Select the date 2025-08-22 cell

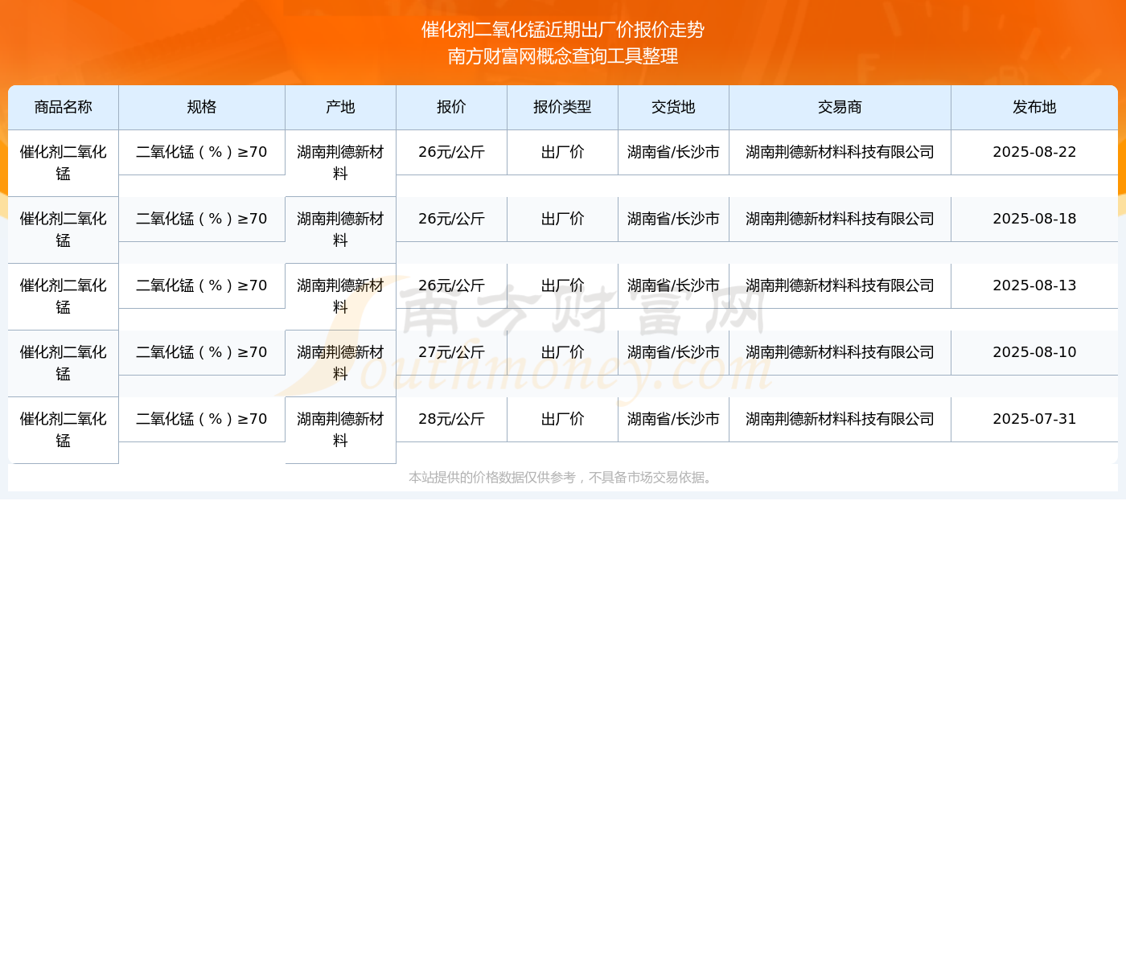[x=1034, y=152]
